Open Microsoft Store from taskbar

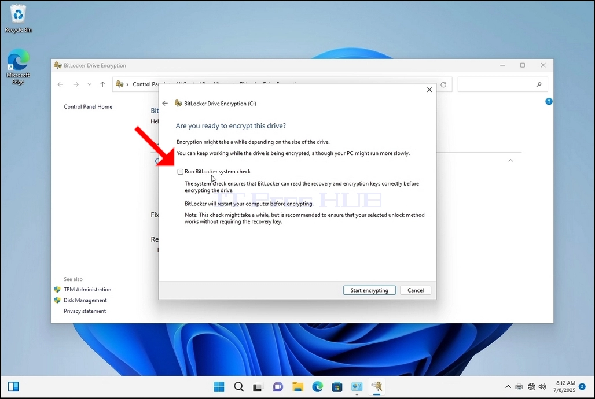click(337, 387)
